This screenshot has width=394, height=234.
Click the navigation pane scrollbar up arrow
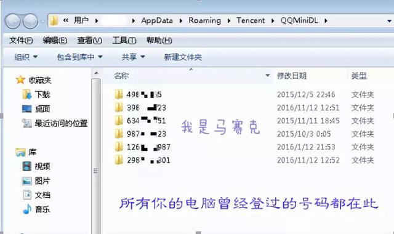(x=96, y=73)
